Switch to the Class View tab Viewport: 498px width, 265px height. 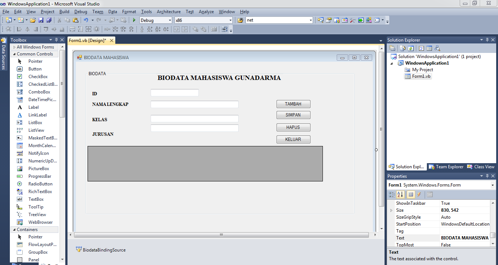tap(480, 167)
